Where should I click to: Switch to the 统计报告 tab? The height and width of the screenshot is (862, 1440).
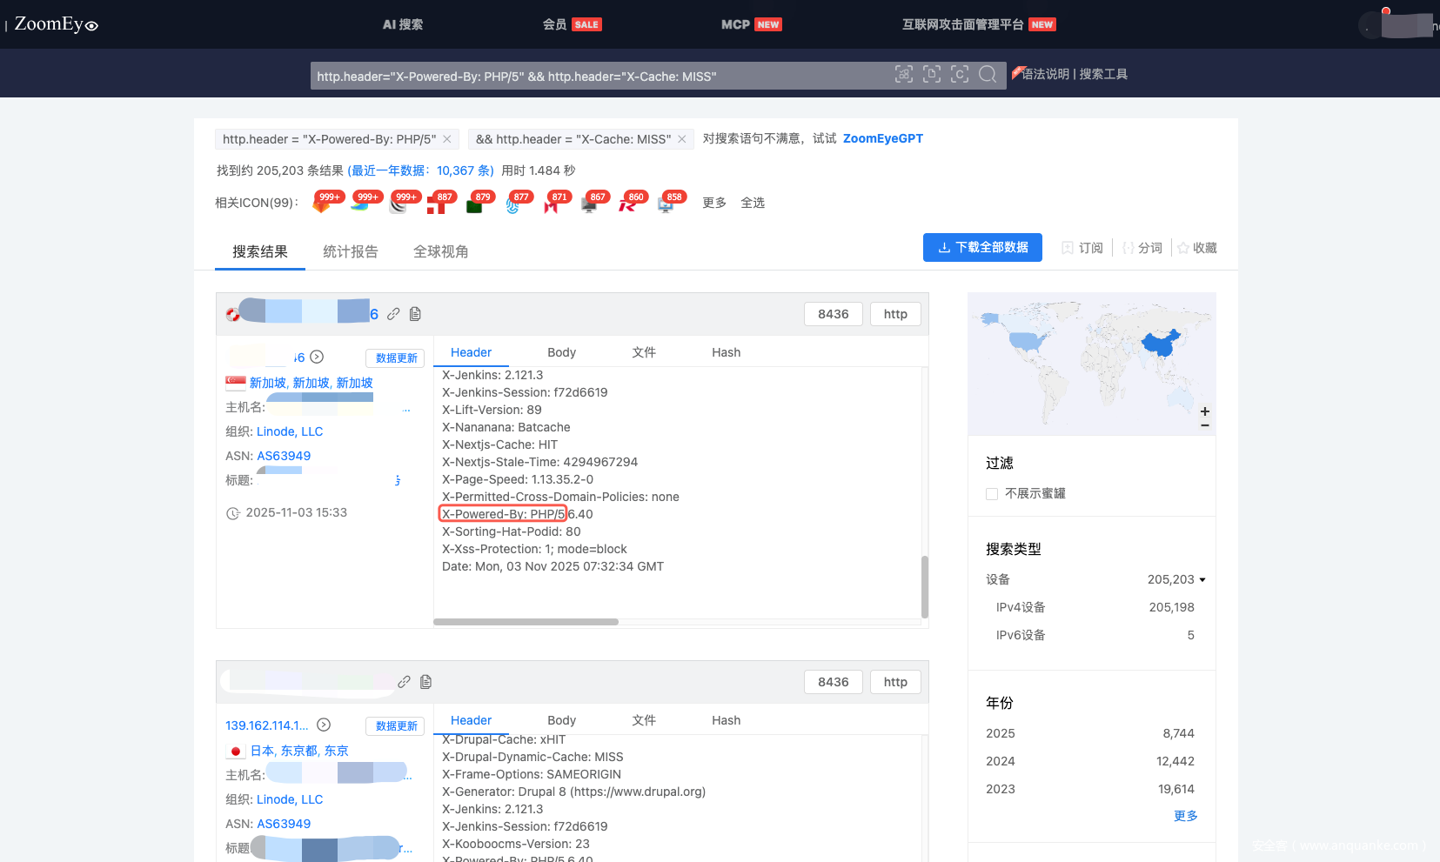(351, 251)
